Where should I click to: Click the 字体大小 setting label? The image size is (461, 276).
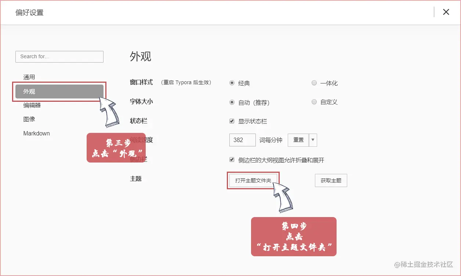tap(141, 101)
